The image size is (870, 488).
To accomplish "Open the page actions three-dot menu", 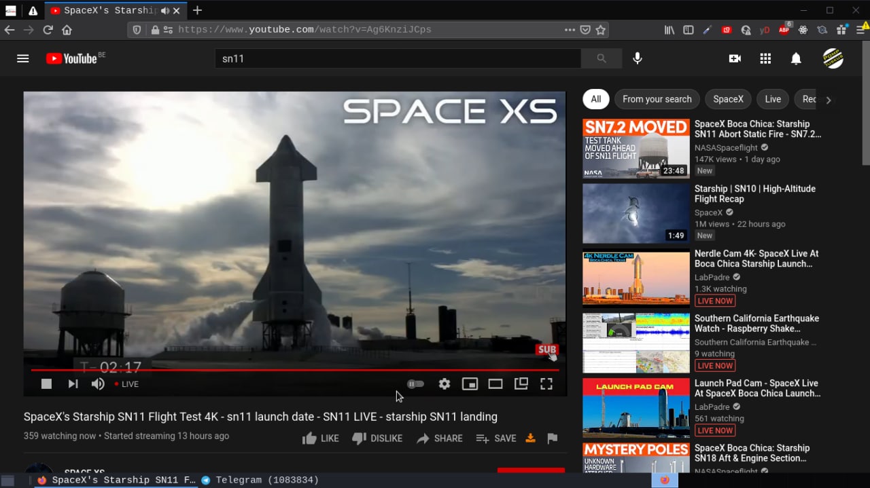I will point(570,30).
